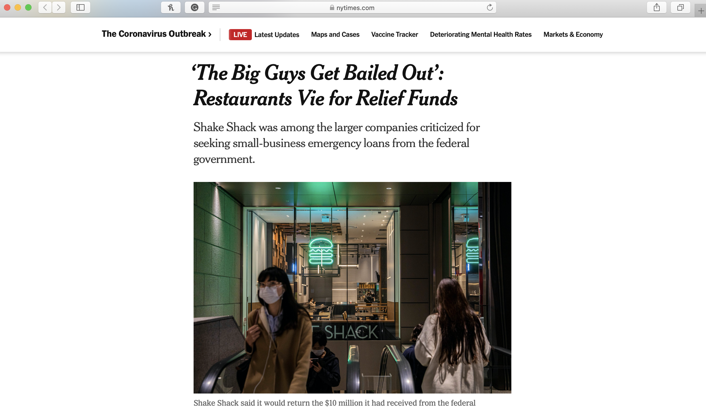Open the Honey extension icon
Viewport: 706px width, 407px height.
171,8
